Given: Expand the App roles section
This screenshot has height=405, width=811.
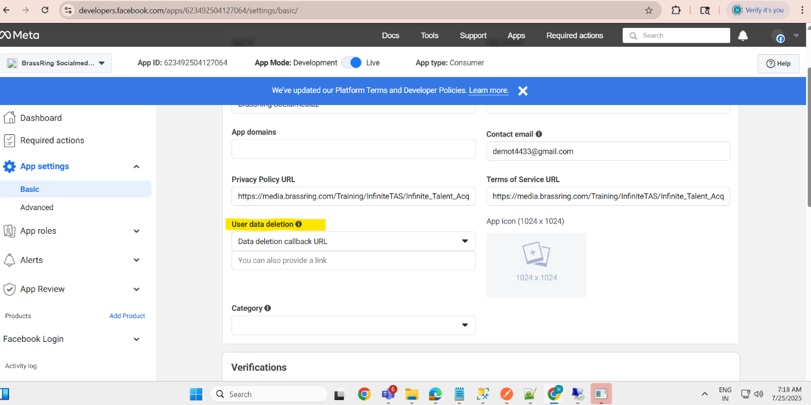Looking at the screenshot, I should [137, 231].
